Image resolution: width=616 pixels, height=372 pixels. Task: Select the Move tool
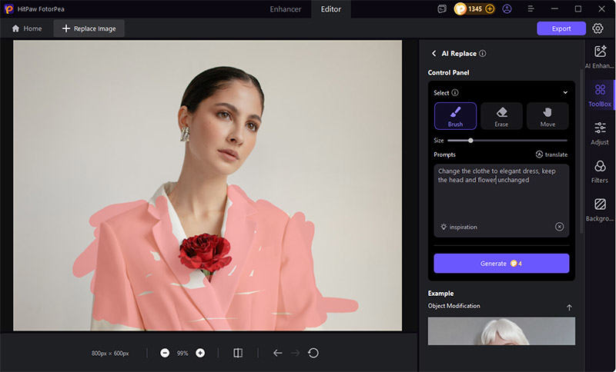tap(547, 116)
